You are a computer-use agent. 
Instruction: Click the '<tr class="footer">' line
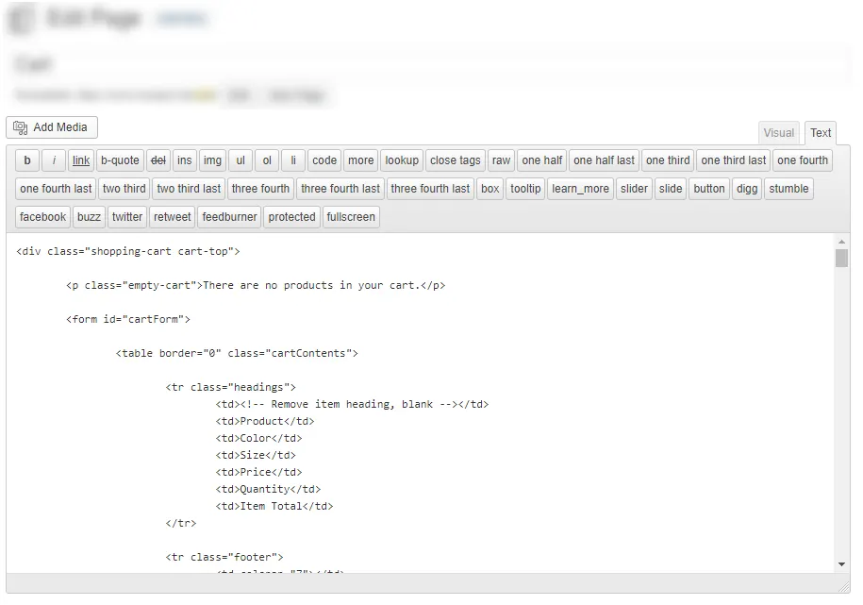coord(224,557)
